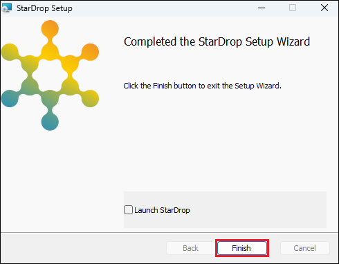Click the bottom teal node of the logo
This screenshot has height=264, width=339.
click(50, 122)
